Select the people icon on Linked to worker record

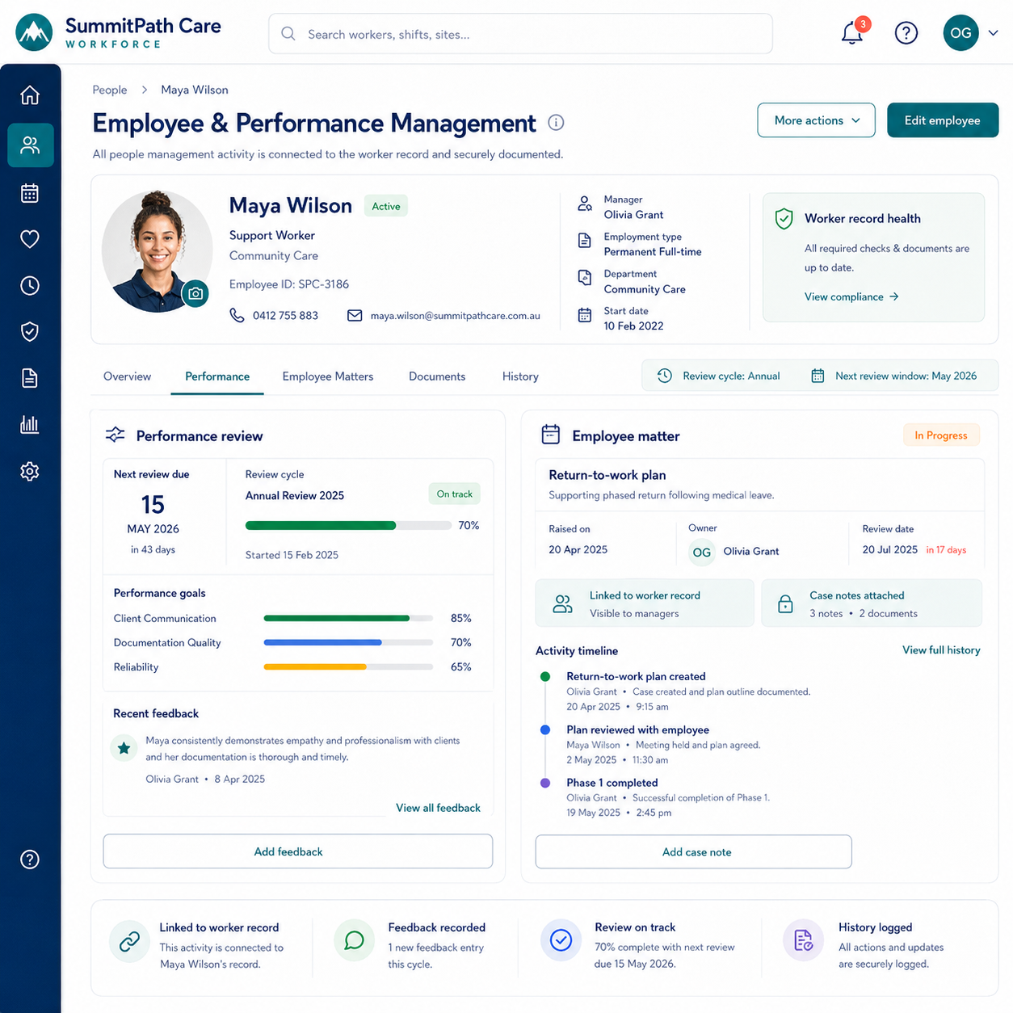pos(562,604)
